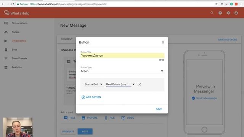
Task: Click the browser address bar URL
Action: coord(68,4)
